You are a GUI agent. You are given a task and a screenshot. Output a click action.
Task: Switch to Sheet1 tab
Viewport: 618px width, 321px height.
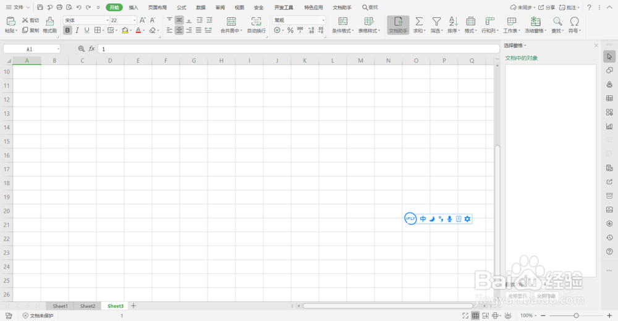point(61,306)
